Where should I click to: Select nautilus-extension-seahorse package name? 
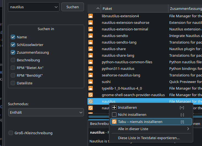coord(125,22)
